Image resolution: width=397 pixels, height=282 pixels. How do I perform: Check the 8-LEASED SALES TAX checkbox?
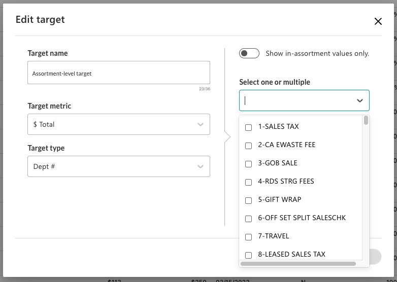click(x=249, y=255)
